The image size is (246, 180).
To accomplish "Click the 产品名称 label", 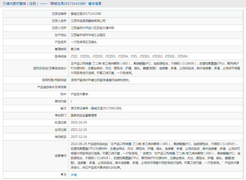I will 60,42.
